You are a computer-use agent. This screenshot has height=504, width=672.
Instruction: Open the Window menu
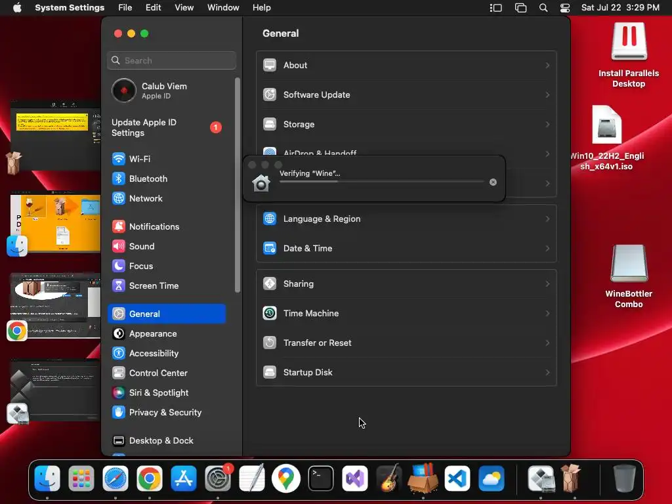(x=223, y=8)
